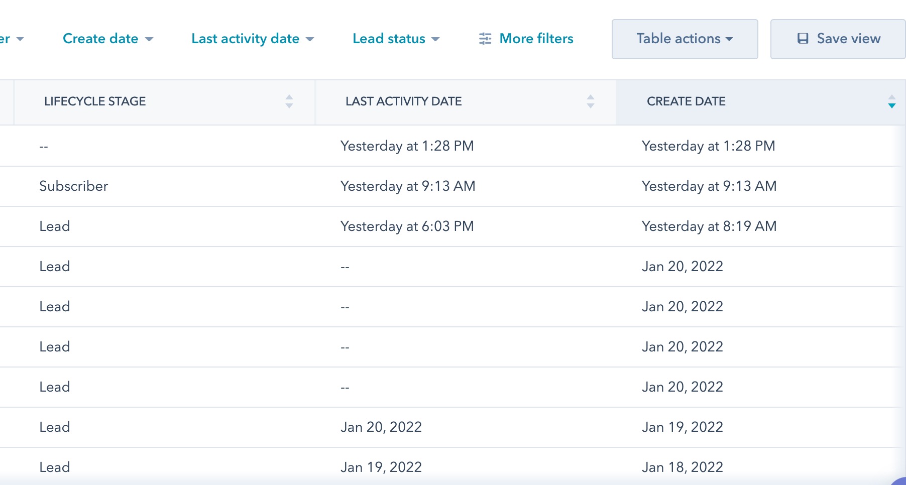Open More filters panel
The image size is (906, 485).
pos(536,39)
